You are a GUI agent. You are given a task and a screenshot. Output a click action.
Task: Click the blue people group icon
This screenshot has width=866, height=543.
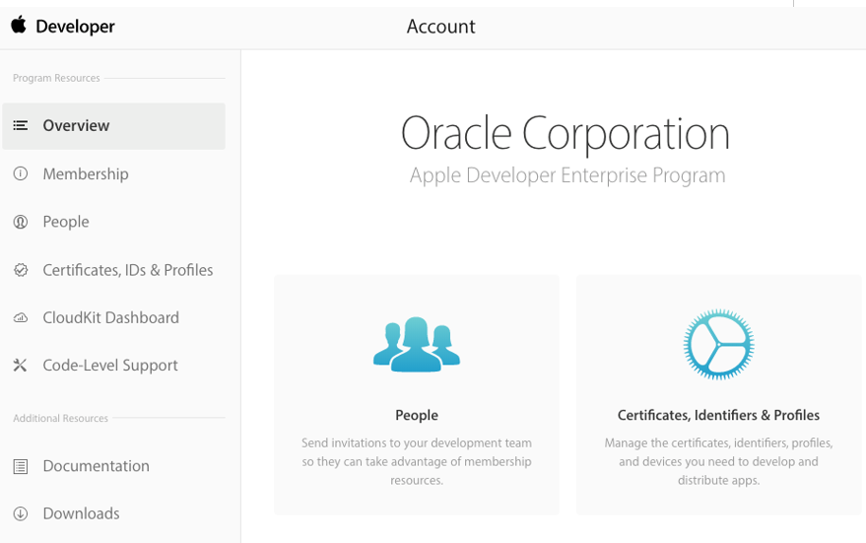point(417,344)
